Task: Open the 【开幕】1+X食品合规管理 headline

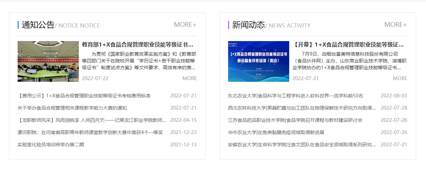Action: 348,45
